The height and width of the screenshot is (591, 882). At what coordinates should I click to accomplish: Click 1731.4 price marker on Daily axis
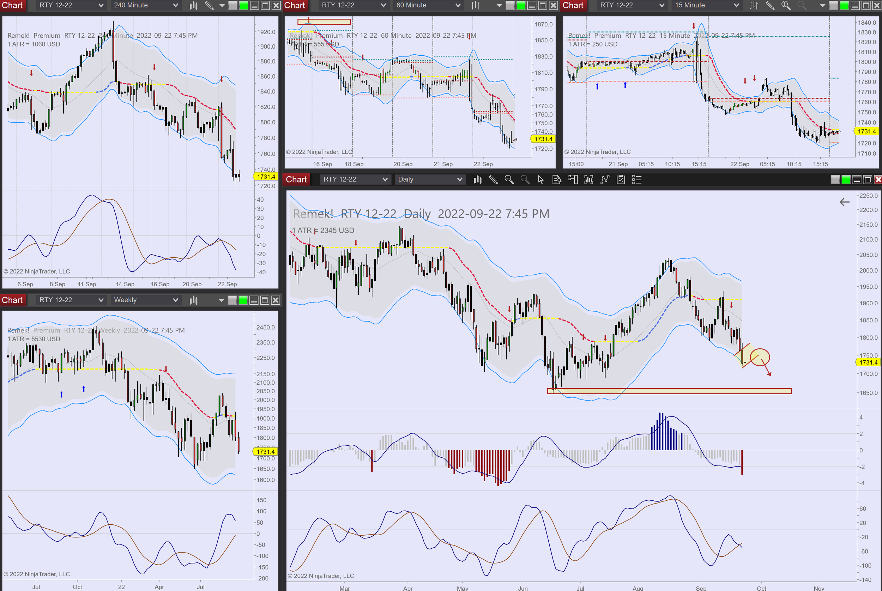pos(869,362)
